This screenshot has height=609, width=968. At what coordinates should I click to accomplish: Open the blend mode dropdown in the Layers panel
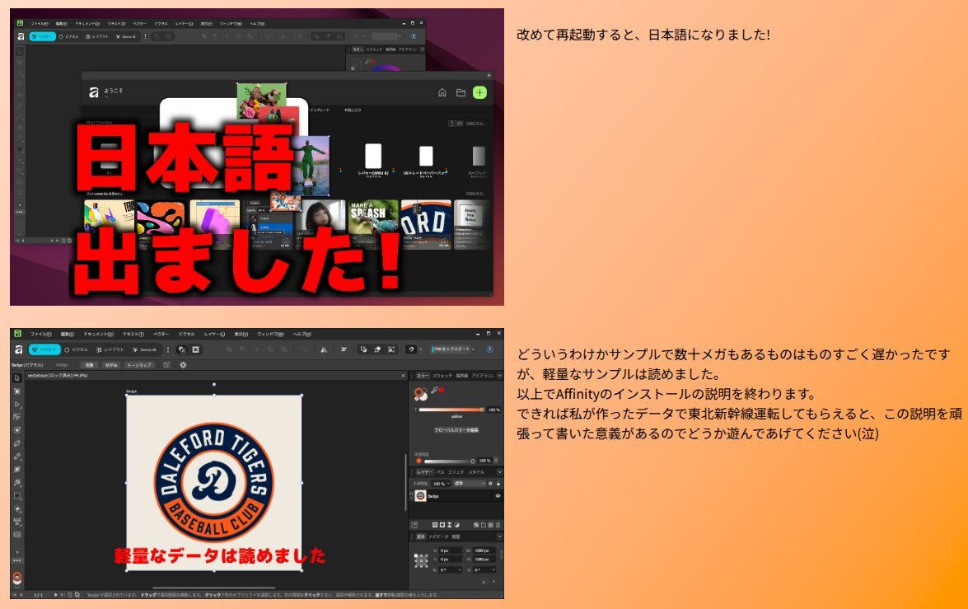point(470,484)
